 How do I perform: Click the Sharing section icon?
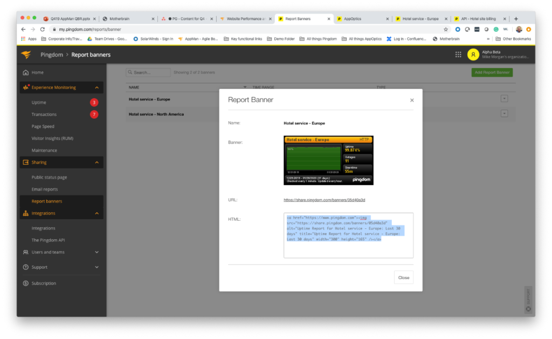coord(26,162)
